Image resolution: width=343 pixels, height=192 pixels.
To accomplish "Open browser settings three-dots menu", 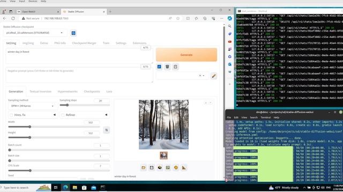I will click(221, 19).
